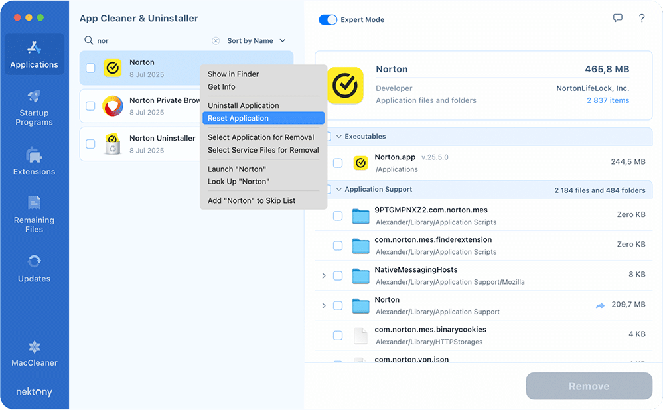Clear the search field with X icon

click(x=216, y=41)
